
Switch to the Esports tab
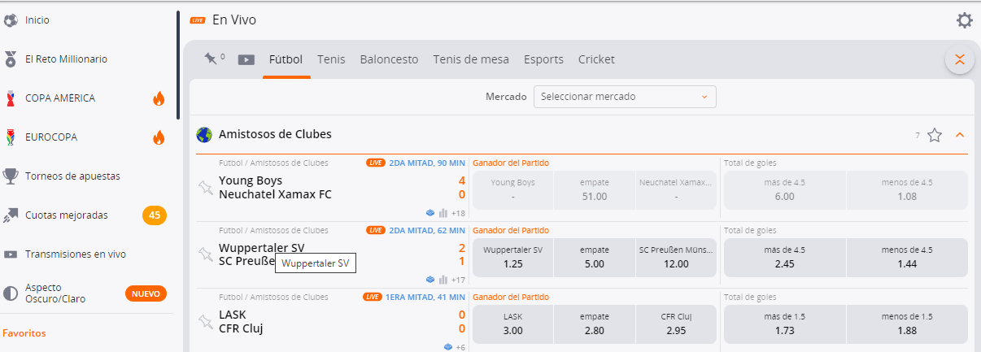click(x=543, y=59)
